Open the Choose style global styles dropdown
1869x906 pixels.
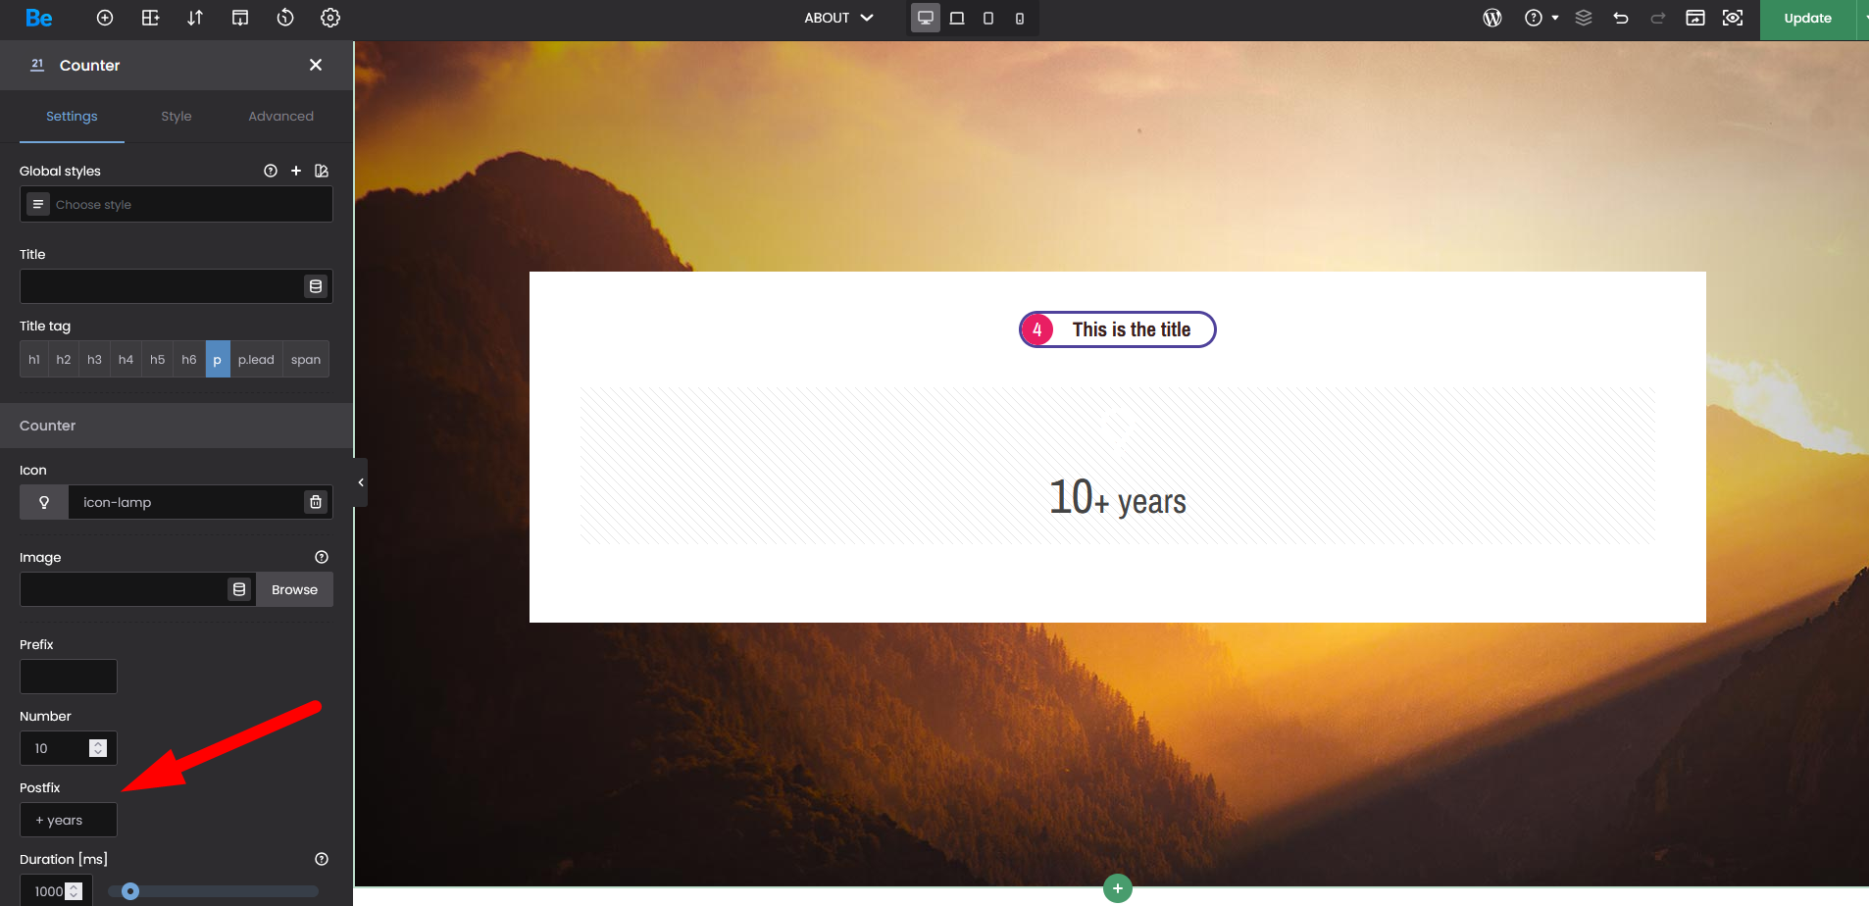point(177,205)
